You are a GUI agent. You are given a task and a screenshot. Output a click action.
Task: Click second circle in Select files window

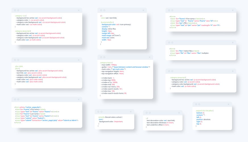tap(172, 42)
